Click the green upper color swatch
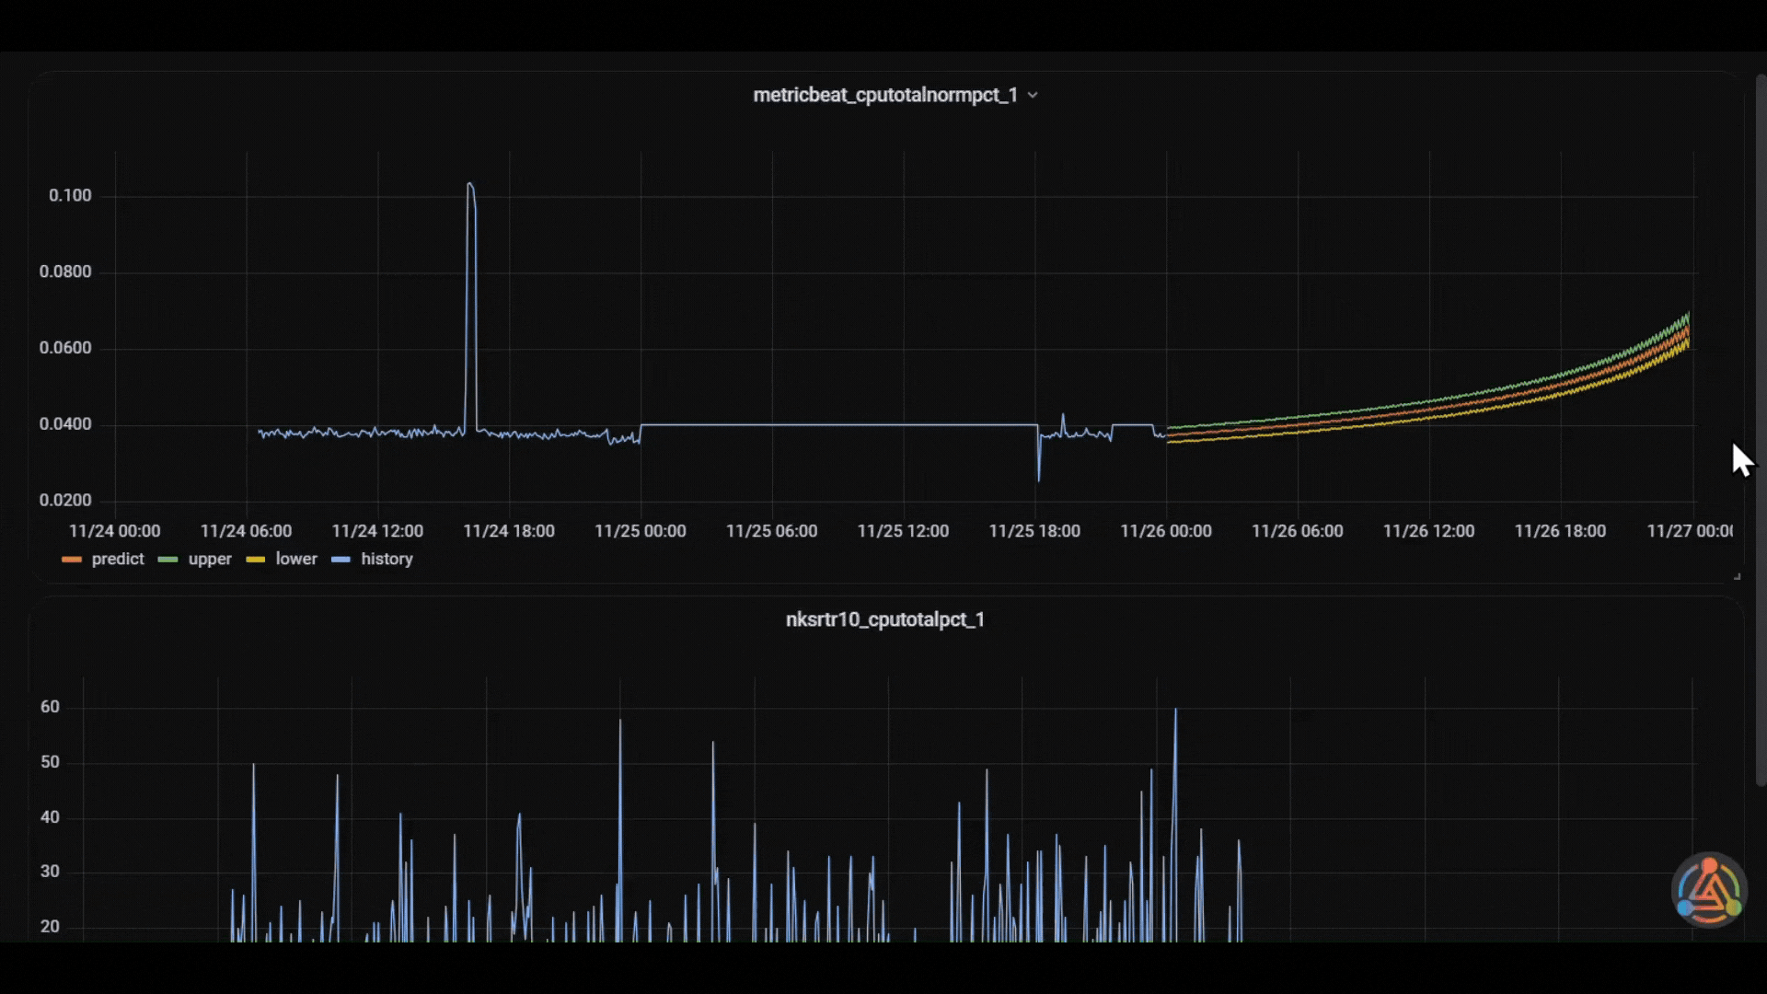 pos(167,560)
